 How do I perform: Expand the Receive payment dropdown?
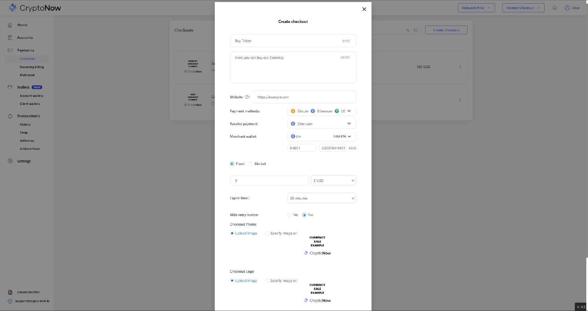(x=349, y=124)
